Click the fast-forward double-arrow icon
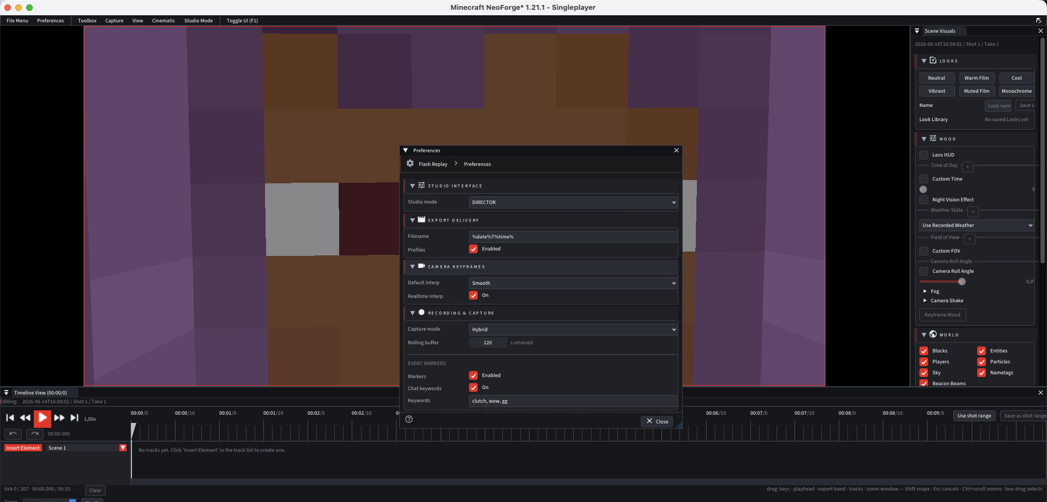The image size is (1047, 502). click(x=59, y=418)
